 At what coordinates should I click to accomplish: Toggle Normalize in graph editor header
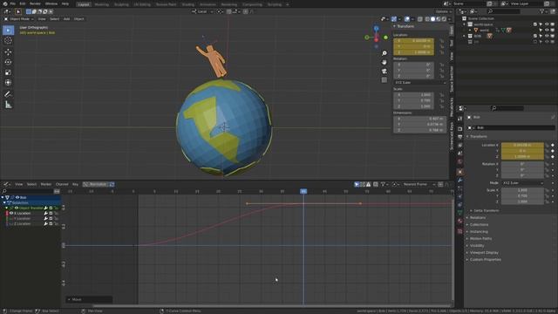[99, 184]
